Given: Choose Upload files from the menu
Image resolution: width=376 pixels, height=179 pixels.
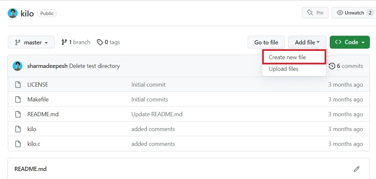Looking at the screenshot, I should pos(294,69).
